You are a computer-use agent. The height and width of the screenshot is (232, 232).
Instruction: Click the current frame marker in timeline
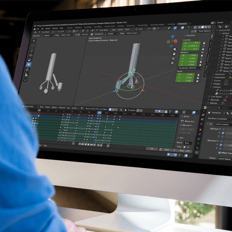(x=99, y=113)
